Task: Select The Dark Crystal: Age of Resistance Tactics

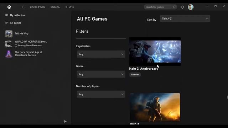Action: 28,54
